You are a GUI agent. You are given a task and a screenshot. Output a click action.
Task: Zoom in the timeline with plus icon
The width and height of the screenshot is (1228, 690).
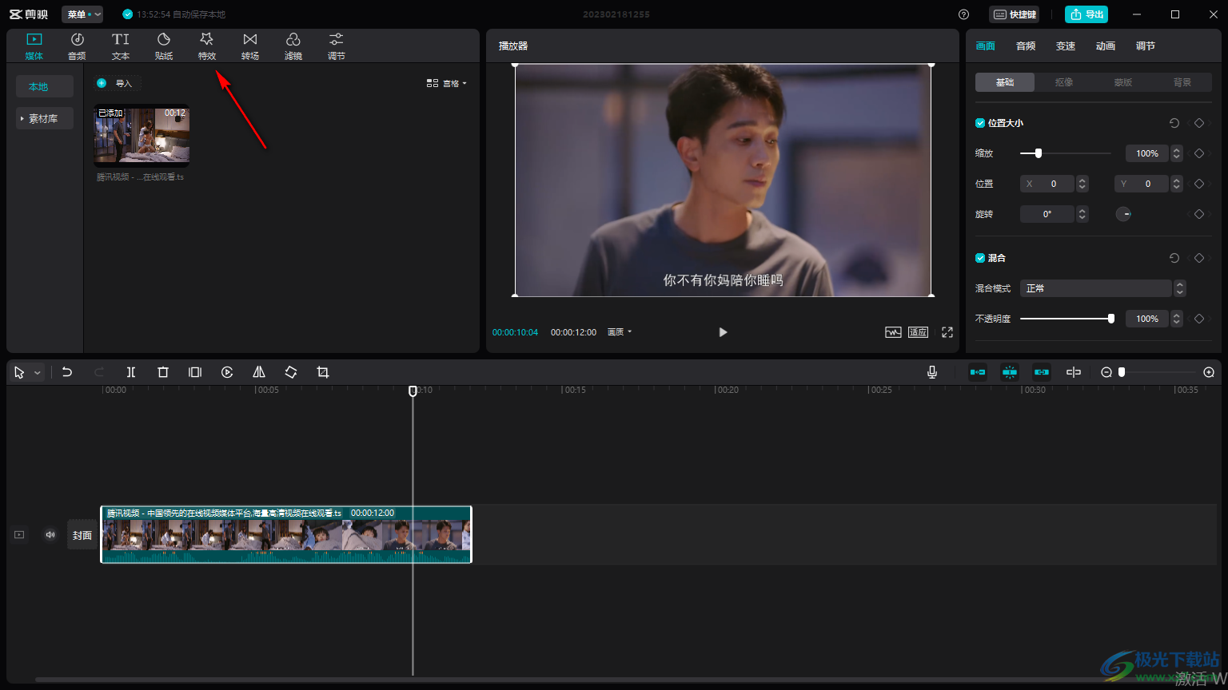[1209, 372]
